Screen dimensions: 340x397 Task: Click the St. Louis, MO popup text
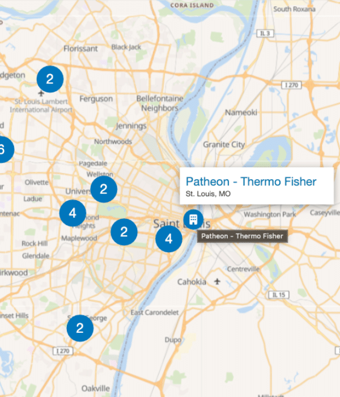208,194
